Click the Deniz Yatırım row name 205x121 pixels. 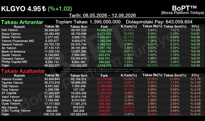(11, 34)
